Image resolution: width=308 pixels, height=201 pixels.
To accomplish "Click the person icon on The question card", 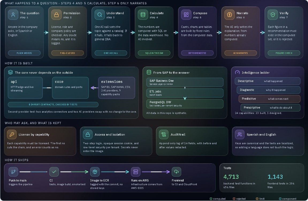I will pos(13,15).
